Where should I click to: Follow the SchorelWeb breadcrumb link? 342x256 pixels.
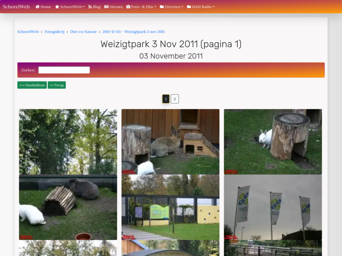click(x=28, y=32)
